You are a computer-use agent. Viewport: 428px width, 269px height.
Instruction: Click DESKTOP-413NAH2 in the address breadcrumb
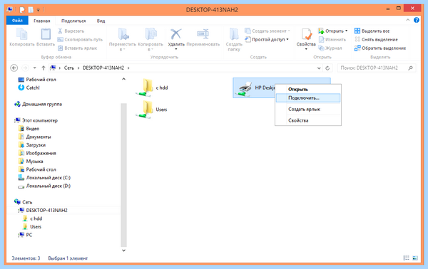(x=103, y=68)
